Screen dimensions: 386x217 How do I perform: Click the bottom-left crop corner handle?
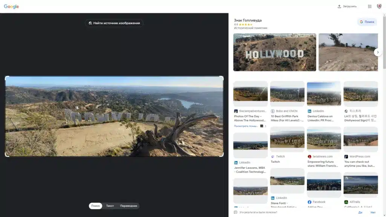pyautogui.click(x=7, y=154)
